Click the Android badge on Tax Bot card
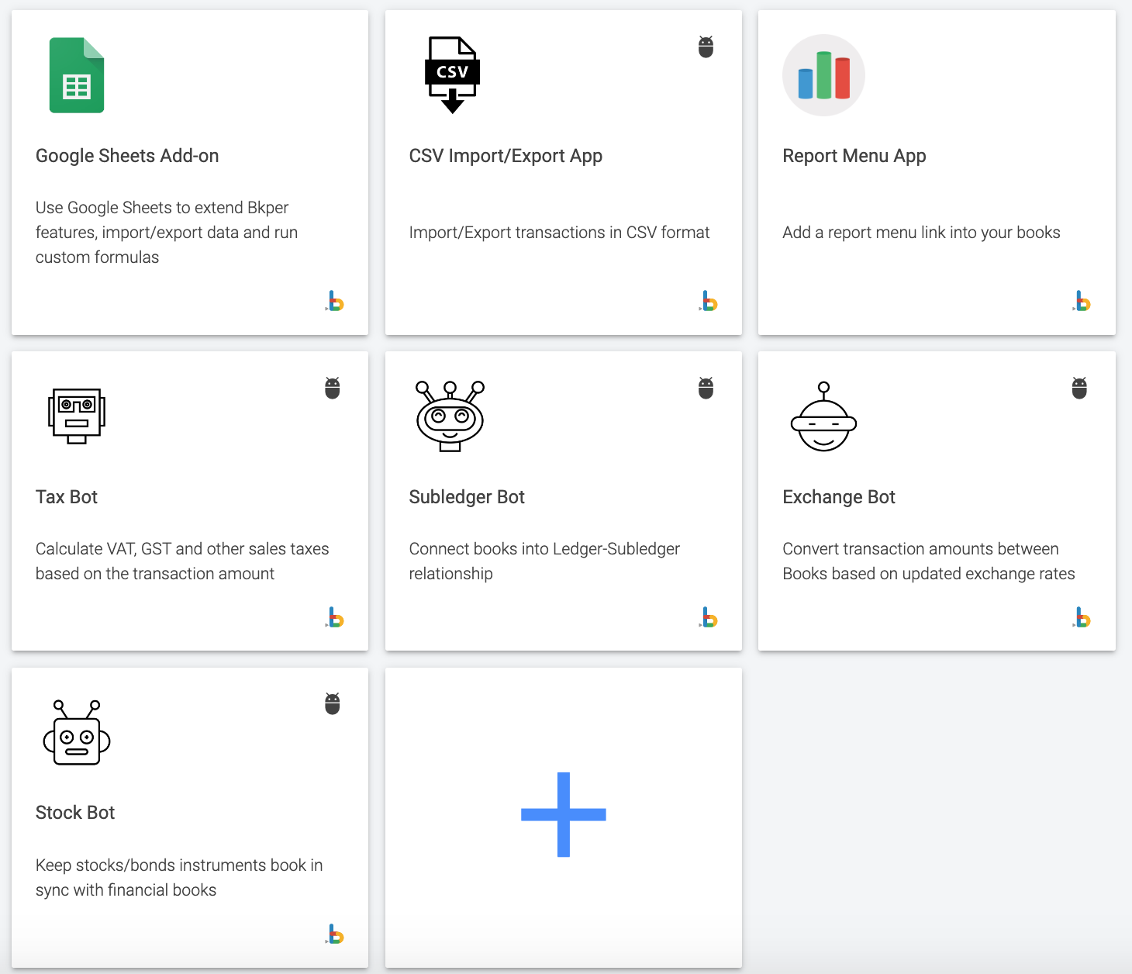 point(333,388)
